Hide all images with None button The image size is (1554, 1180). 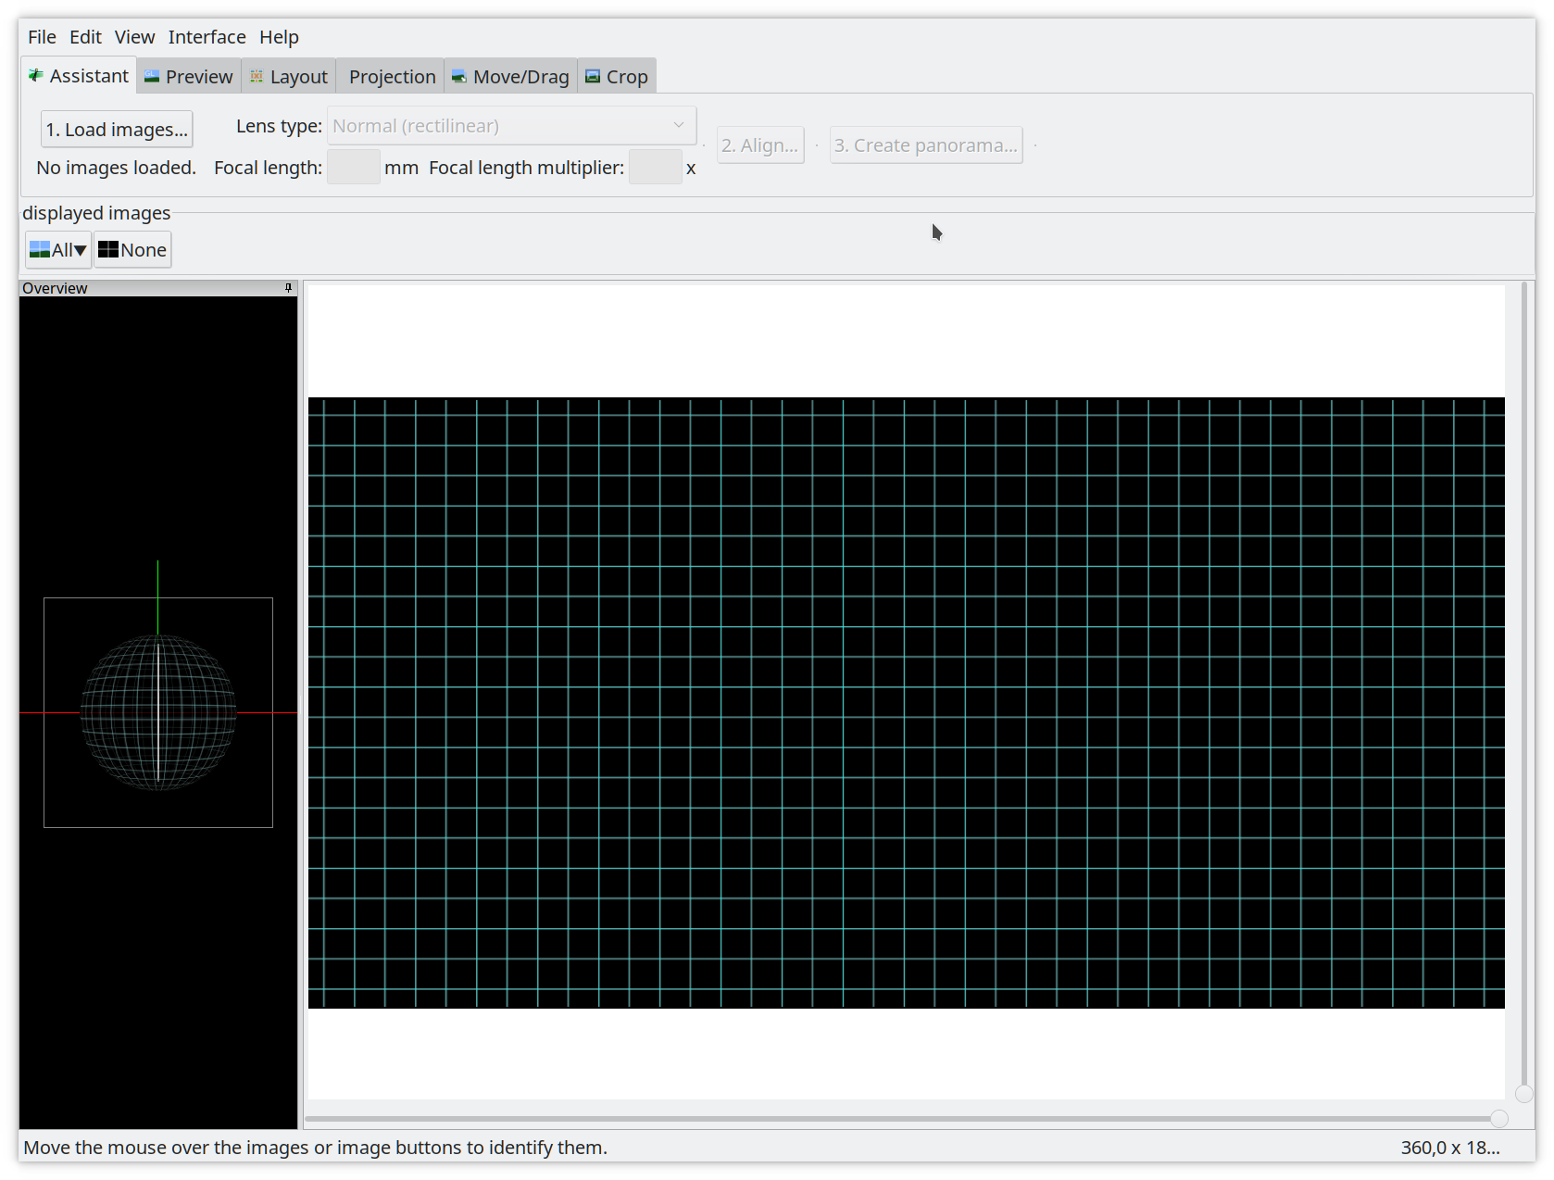(x=132, y=250)
